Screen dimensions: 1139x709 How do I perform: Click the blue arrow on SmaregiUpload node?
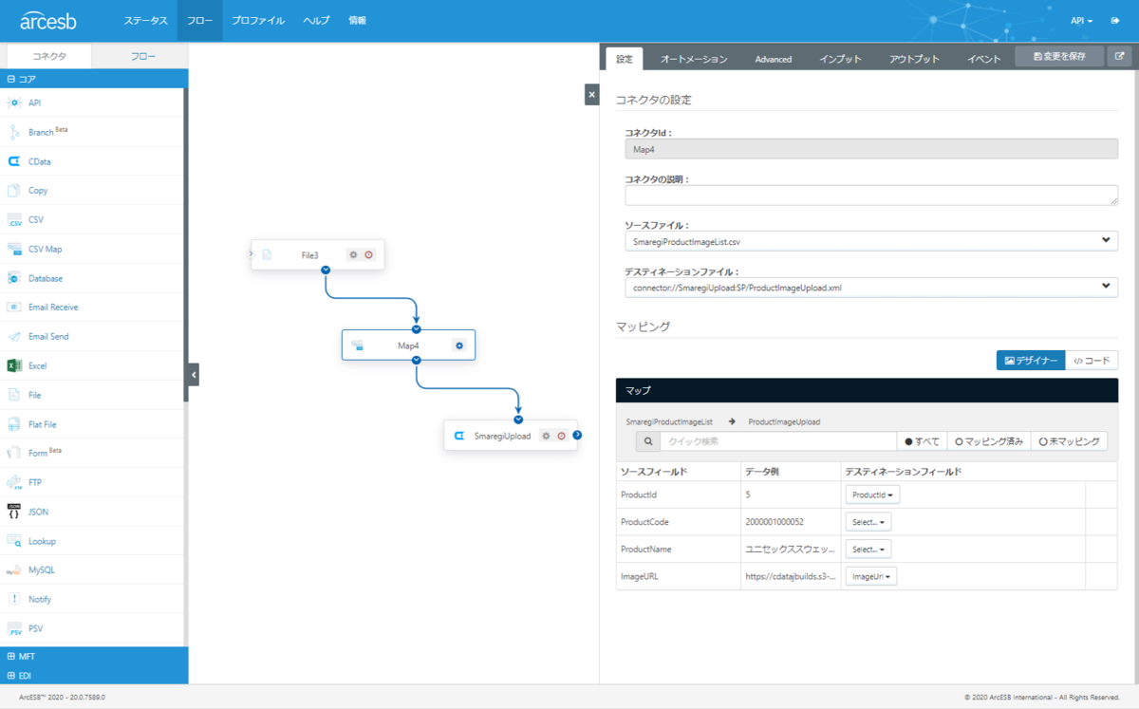(577, 436)
